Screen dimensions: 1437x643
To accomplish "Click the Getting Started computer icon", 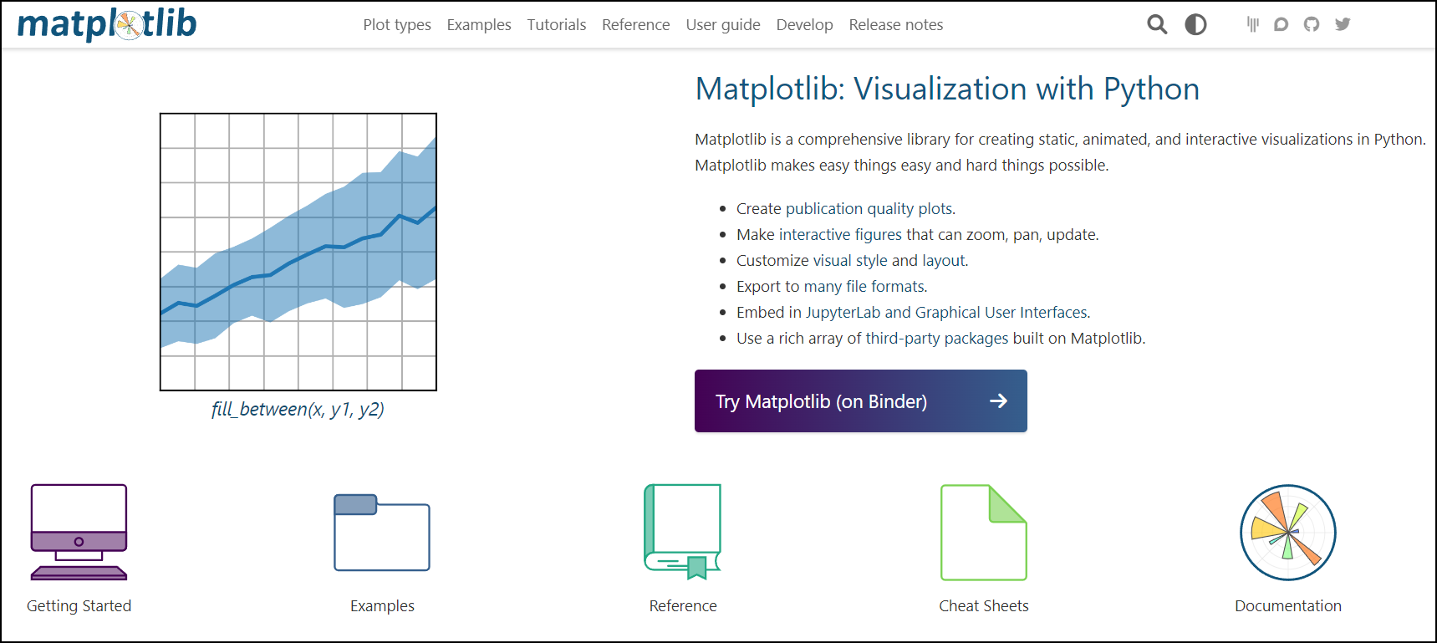I will coord(79,532).
